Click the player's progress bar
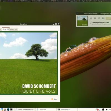111x111 pixels. click(x=108, y=18)
